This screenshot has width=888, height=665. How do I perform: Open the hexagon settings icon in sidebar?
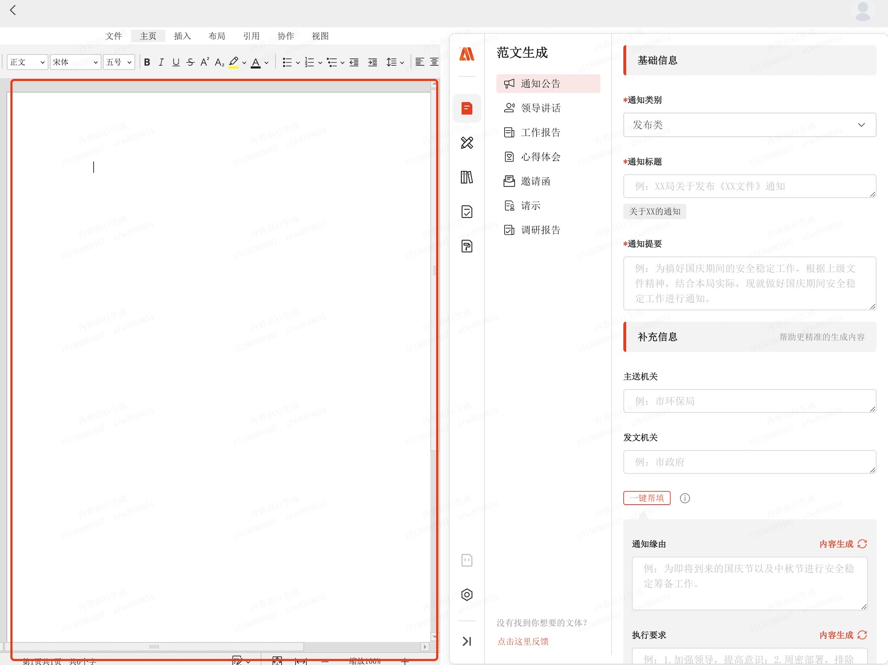467,595
